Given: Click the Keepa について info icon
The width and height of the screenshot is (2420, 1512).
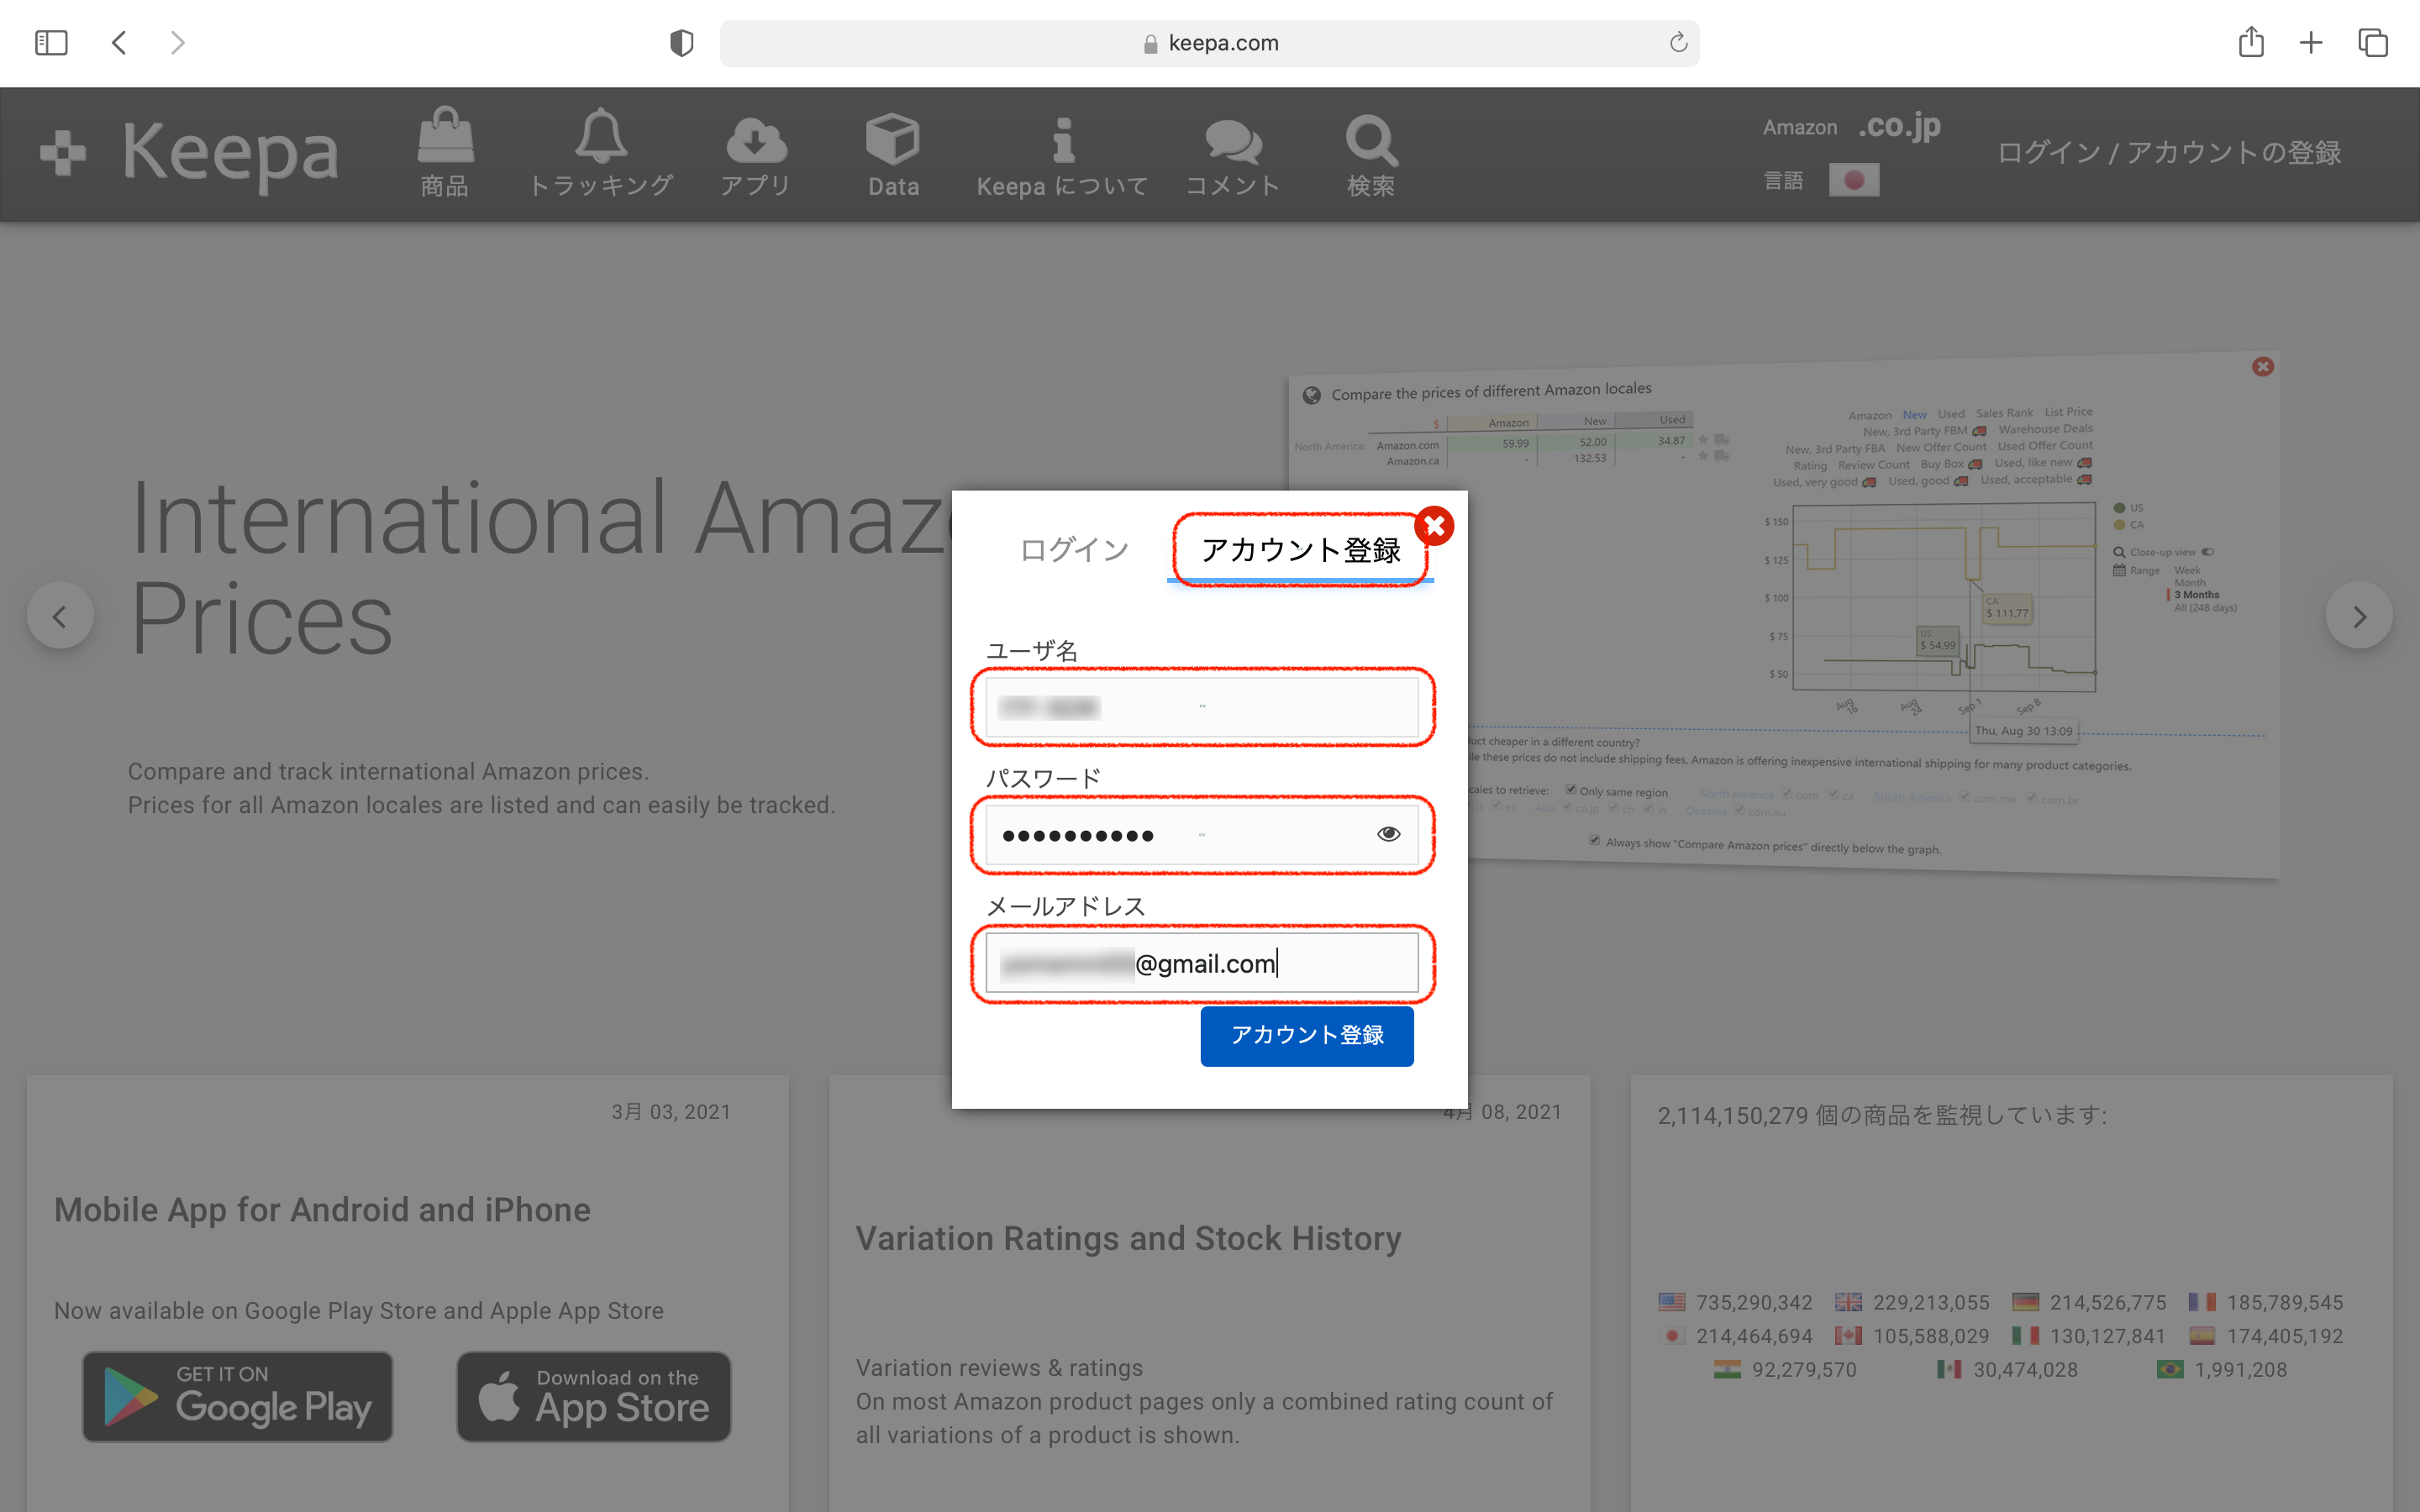Looking at the screenshot, I should [1062, 140].
